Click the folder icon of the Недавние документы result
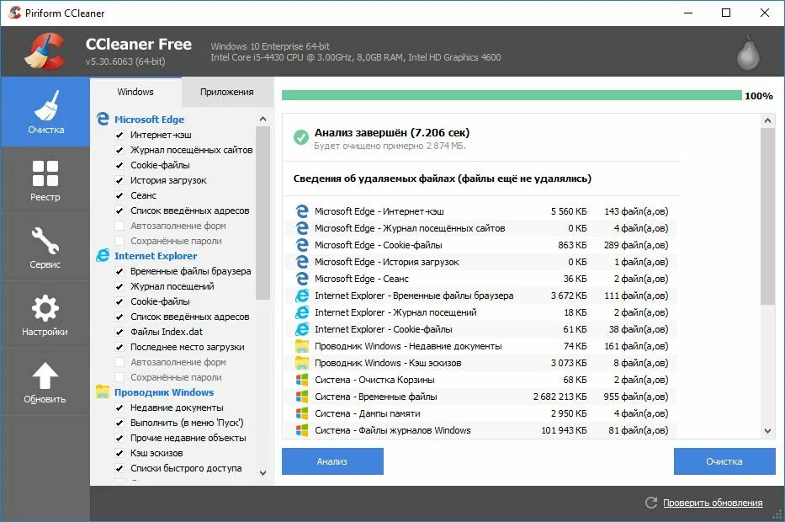The height and width of the screenshot is (522, 785). [302, 346]
